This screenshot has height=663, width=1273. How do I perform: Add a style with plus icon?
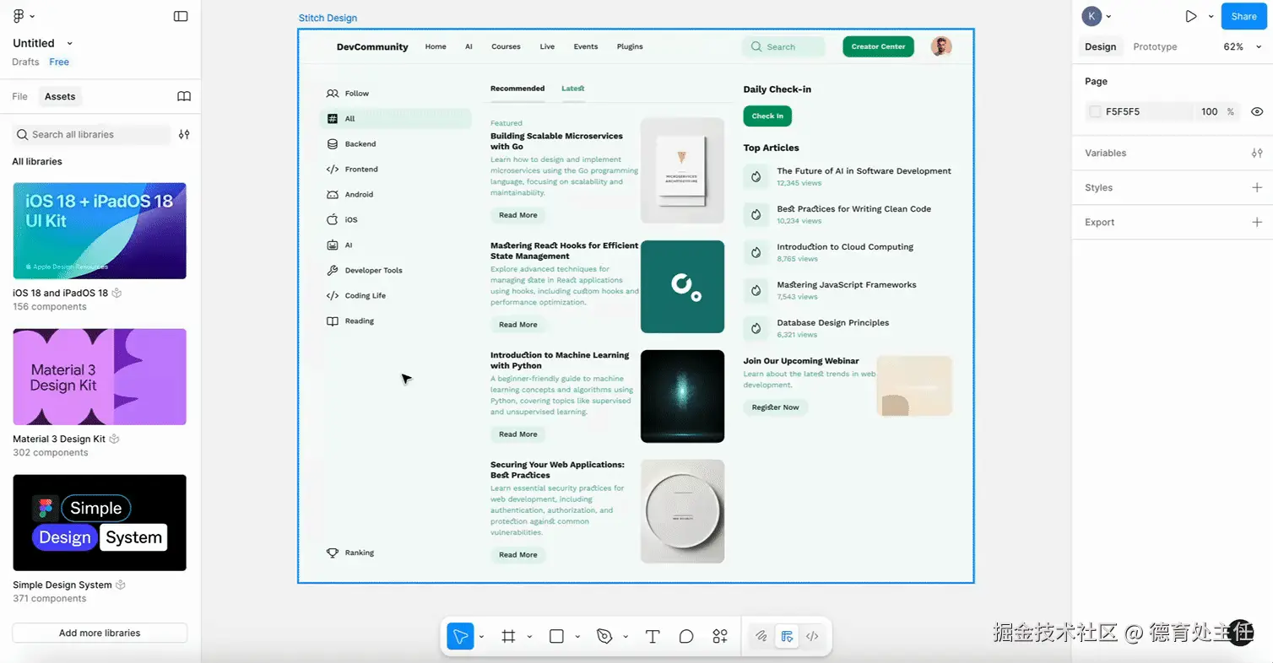click(x=1257, y=187)
